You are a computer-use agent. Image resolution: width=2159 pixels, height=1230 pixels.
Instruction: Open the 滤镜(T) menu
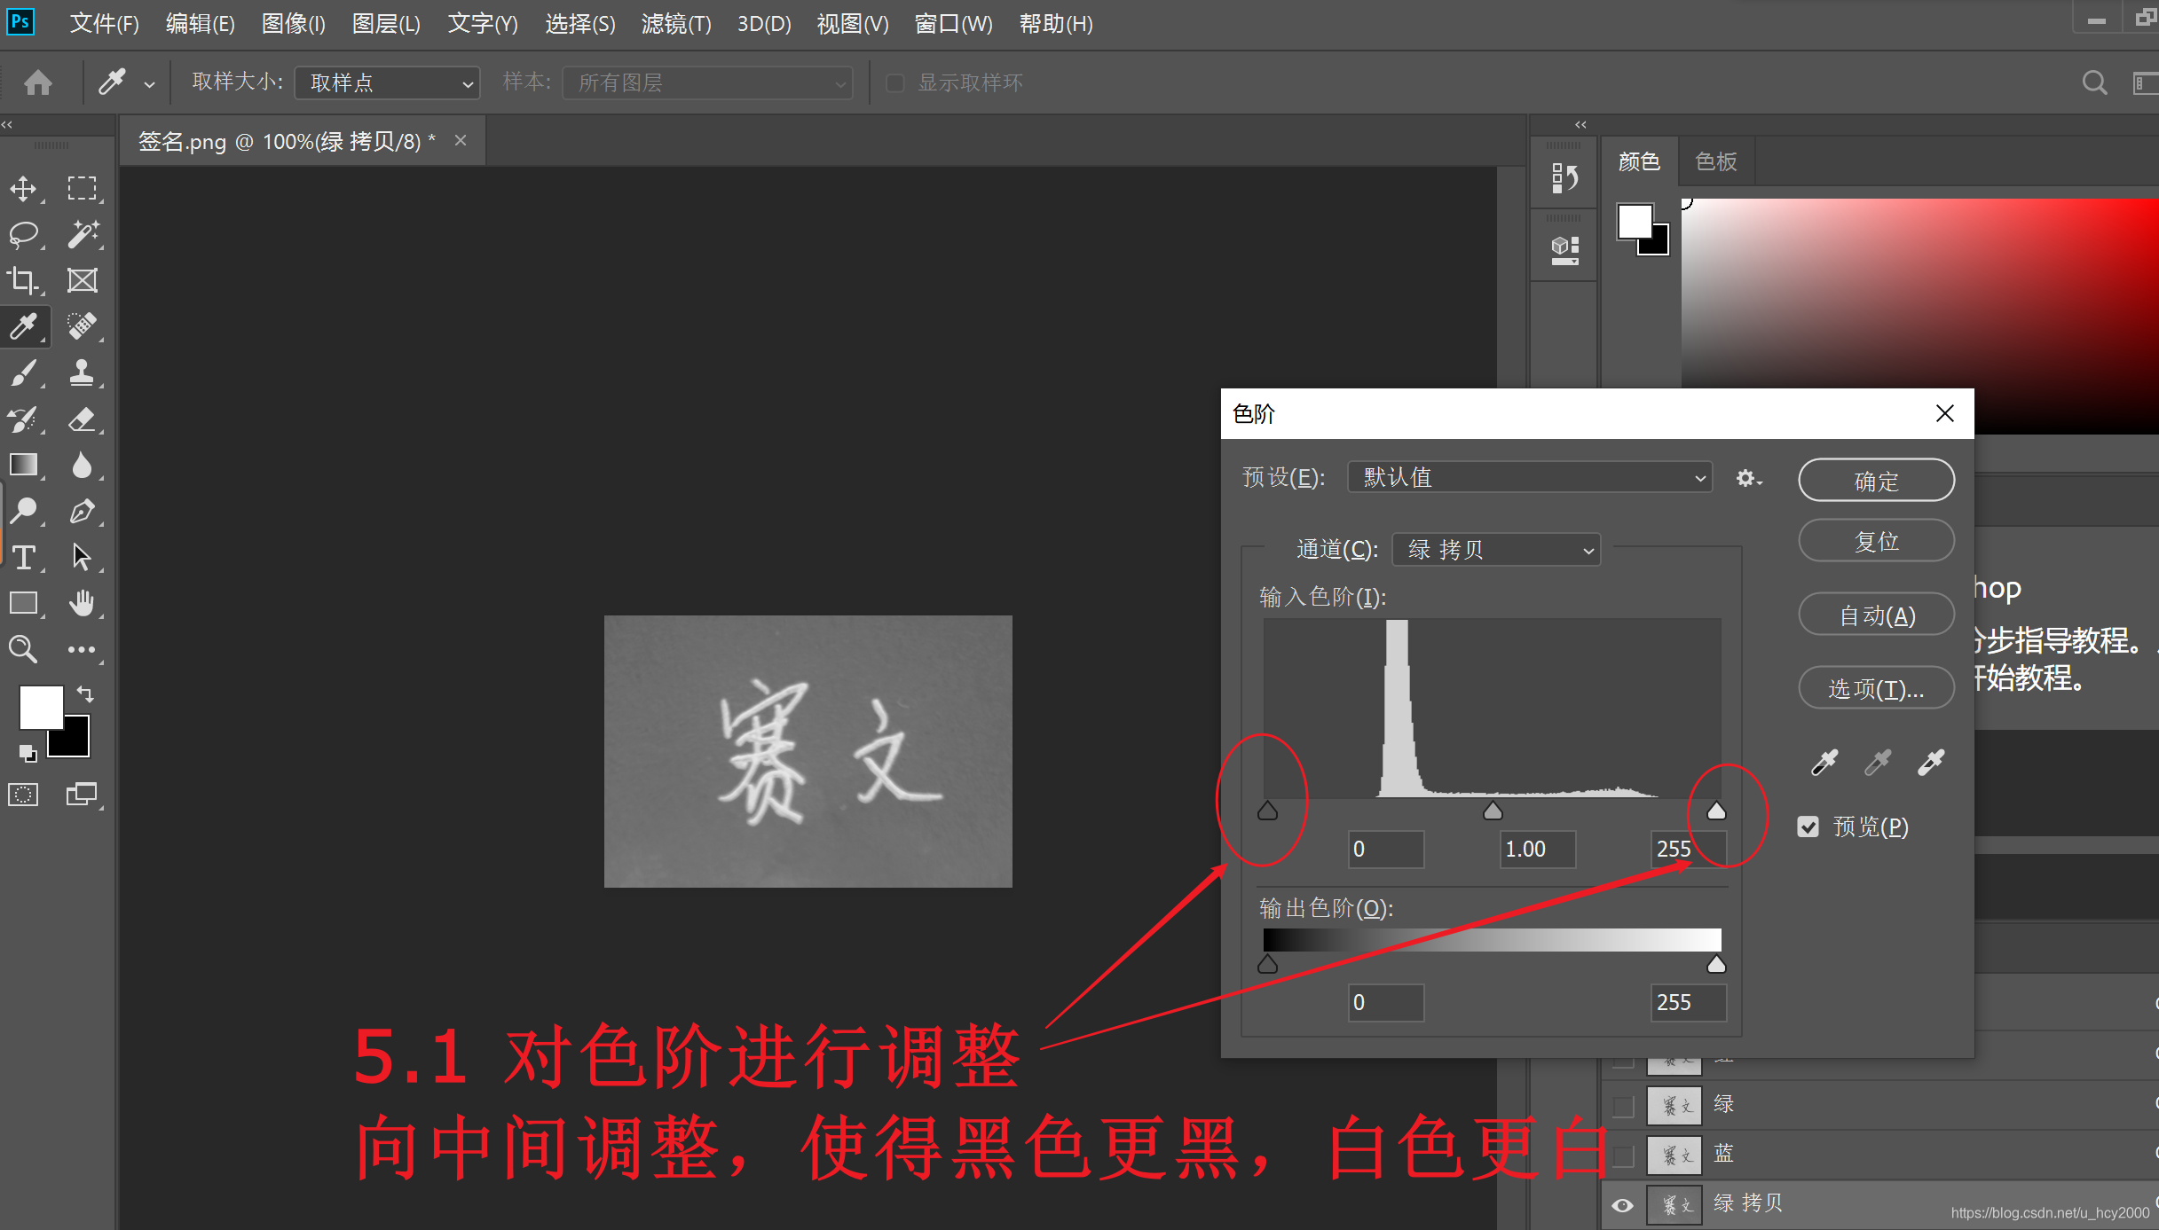675,24
